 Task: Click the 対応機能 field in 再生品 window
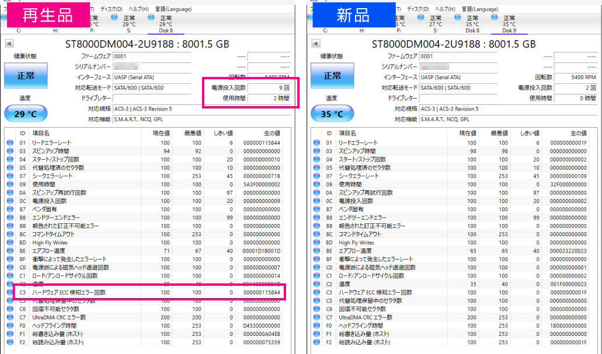202,120
